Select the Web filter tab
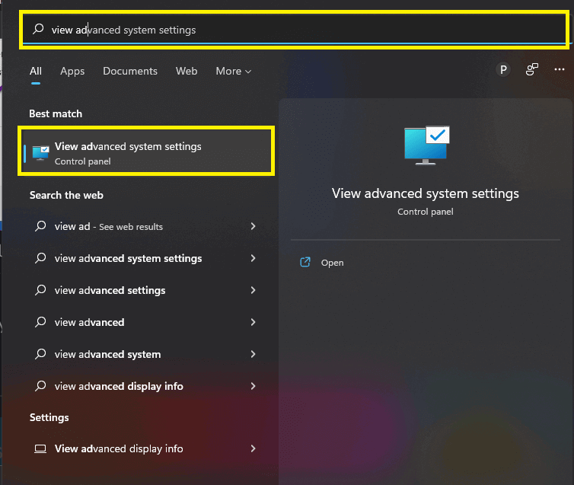574x485 pixels. click(x=187, y=71)
